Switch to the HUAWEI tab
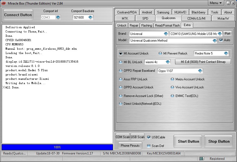Image resolution: width=237 pixels, height=162 pixels. pyautogui.click(x=180, y=12)
